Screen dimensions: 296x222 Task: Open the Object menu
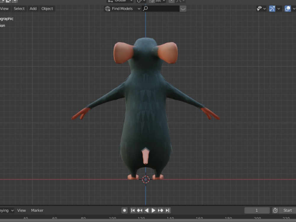pos(47,9)
